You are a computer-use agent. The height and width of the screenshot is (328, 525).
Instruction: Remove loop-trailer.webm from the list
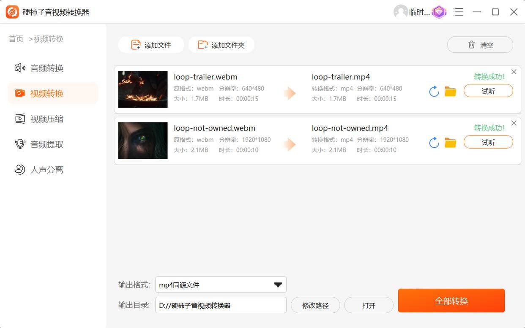coord(514,72)
